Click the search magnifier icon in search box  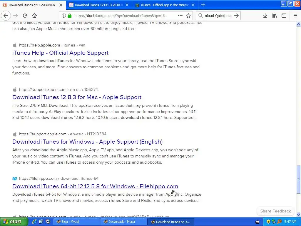[x=200, y=16]
